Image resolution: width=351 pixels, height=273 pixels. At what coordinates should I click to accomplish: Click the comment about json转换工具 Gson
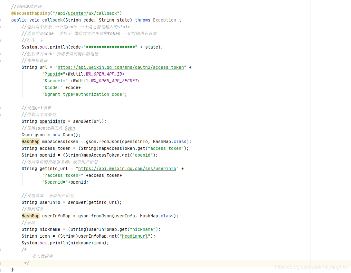pos(48,128)
